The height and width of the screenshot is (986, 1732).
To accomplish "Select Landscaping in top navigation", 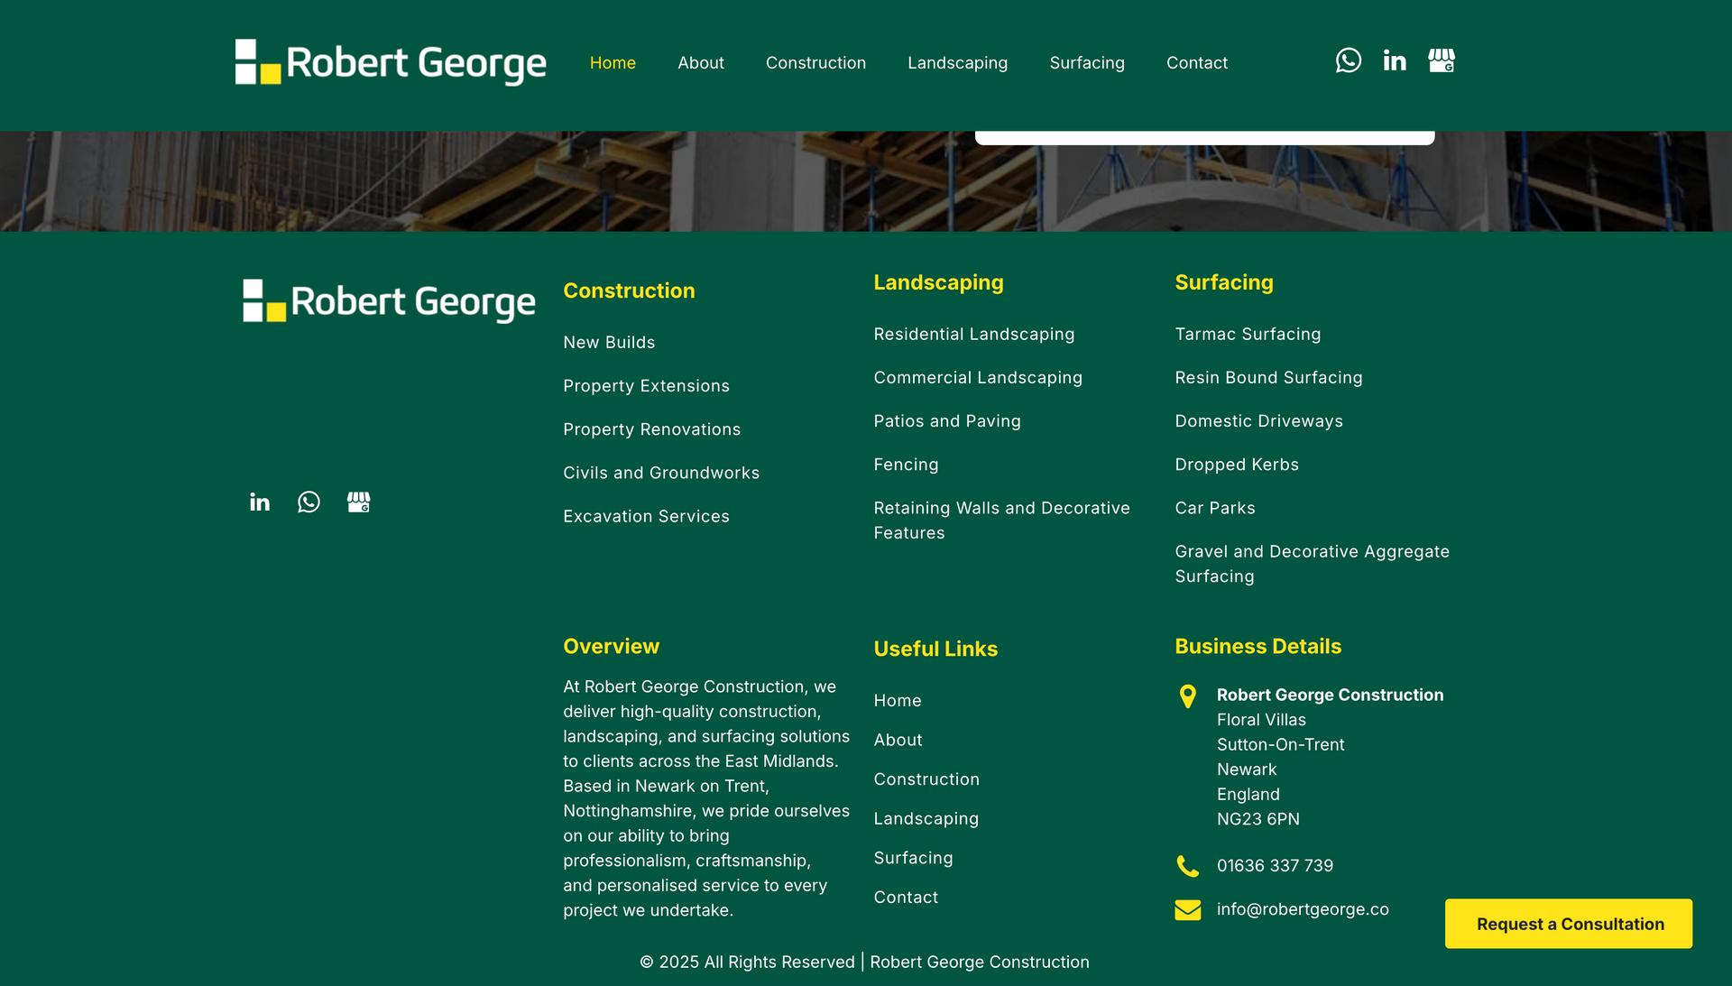I will [x=957, y=63].
